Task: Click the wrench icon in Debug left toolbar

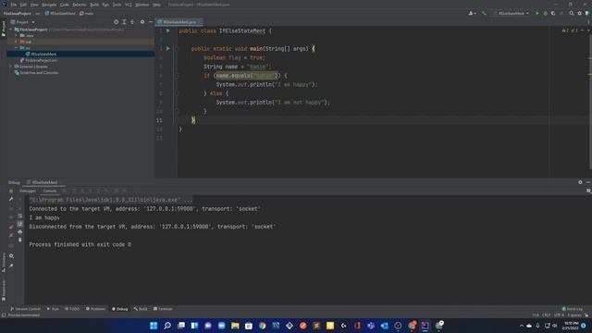Action: (11, 199)
